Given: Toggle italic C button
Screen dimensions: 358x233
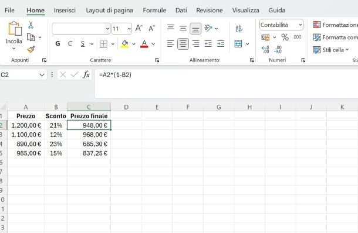Looking at the screenshot, I should tap(70, 43).
